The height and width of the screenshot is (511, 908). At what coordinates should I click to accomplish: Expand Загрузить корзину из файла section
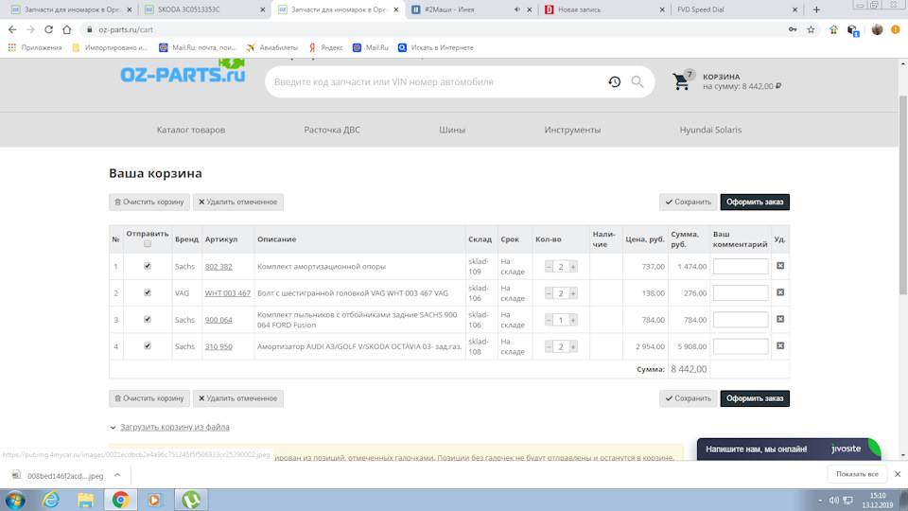(x=174, y=427)
